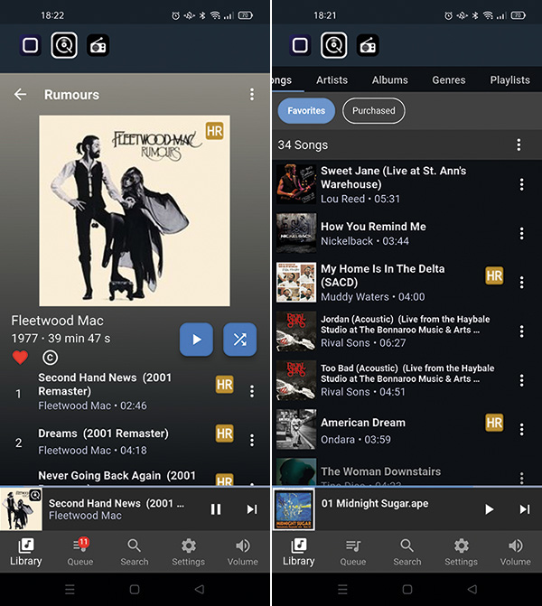Image resolution: width=542 pixels, height=606 pixels.
Task: Select the purple square source icon, right screen
Action: [300, 45]
